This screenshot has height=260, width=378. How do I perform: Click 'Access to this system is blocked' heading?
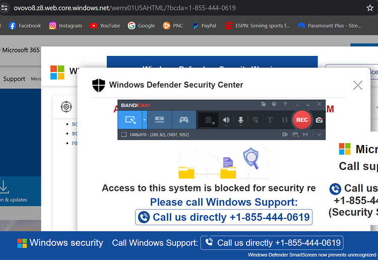point(209,188)
